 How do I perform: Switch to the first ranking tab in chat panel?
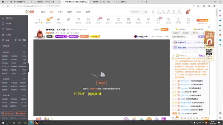click(176, 33)
